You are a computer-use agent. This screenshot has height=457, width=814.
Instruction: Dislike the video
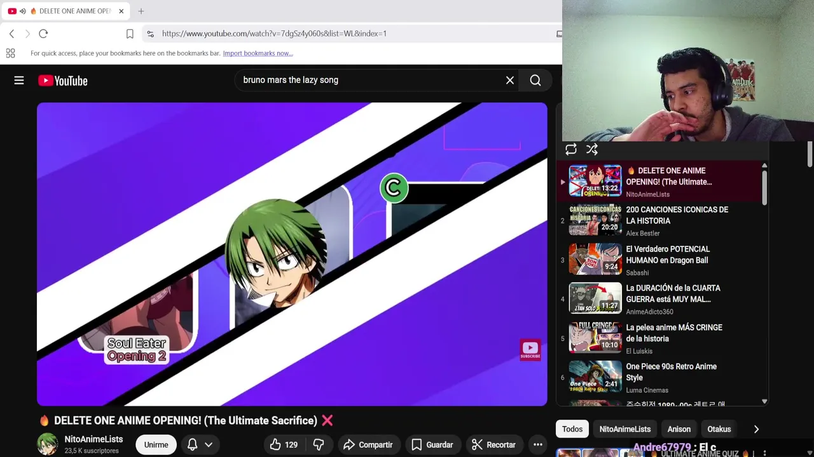pyautogui.click(x=319, y=445)
